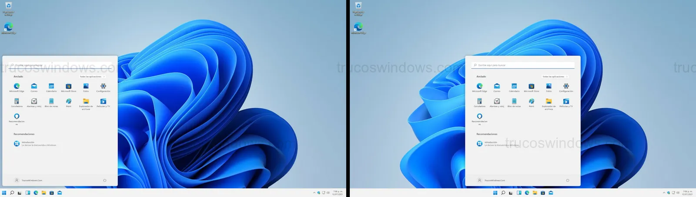This screenshot has width=696, height=197.
Task: Click the search box in centered Start menu
Action: [523, 65]
